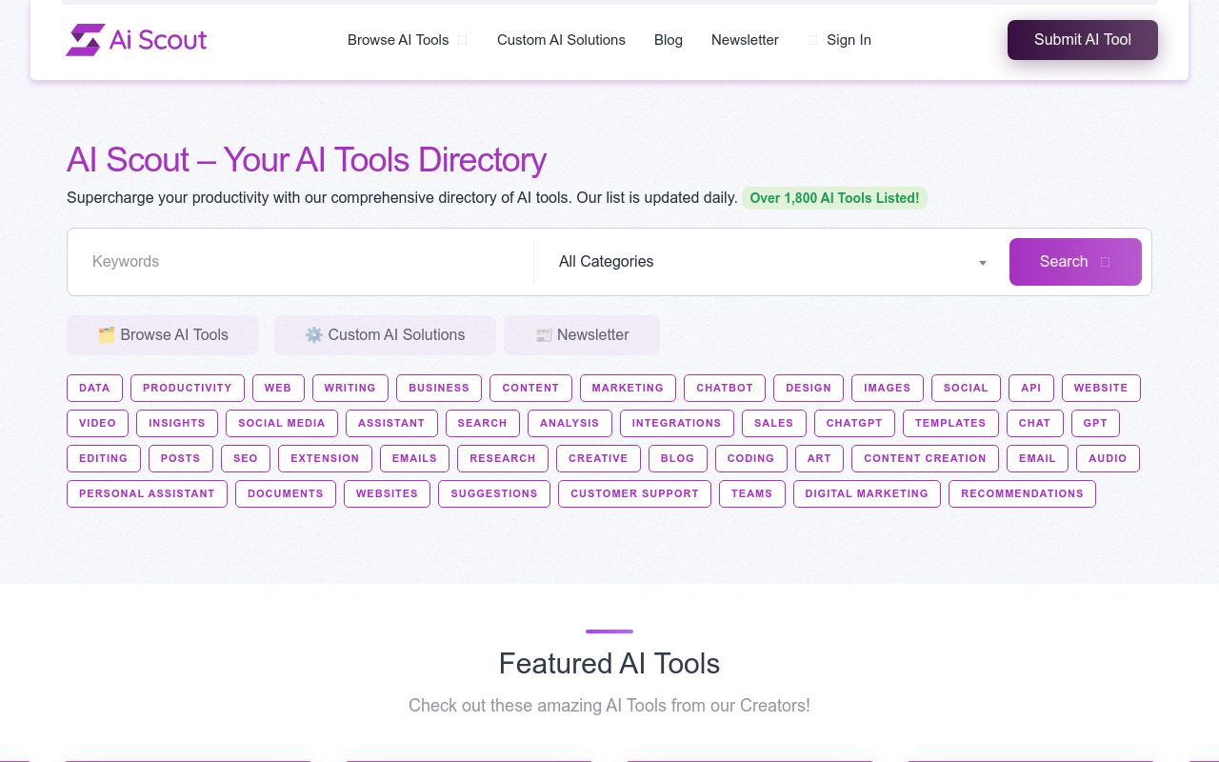Select the SALES tag
1219x762 pixels.
pyautogui.click(x=774, y=423)
